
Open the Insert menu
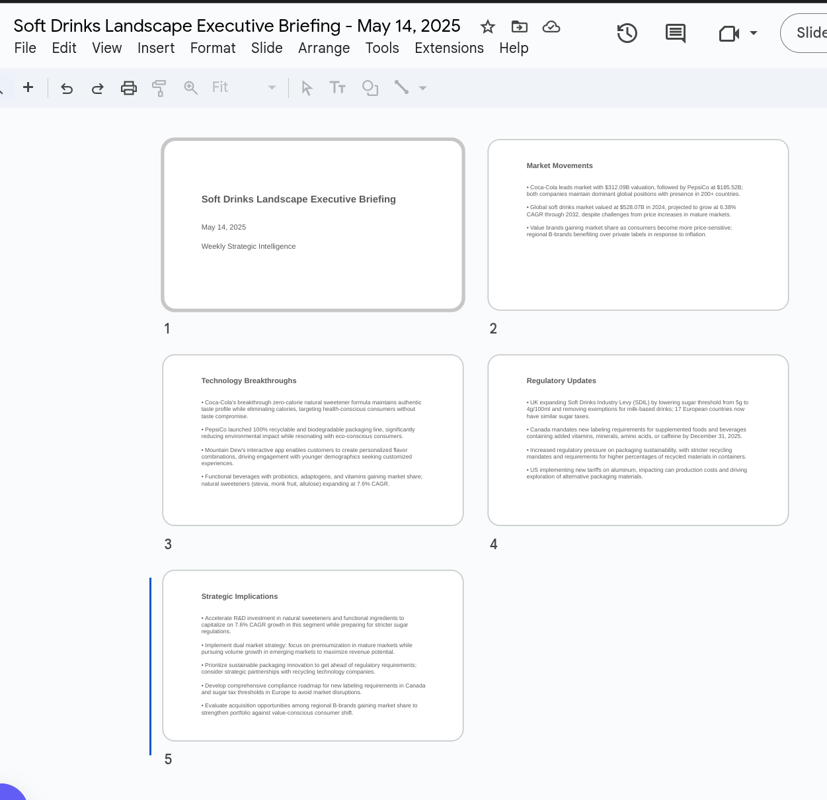156,48
